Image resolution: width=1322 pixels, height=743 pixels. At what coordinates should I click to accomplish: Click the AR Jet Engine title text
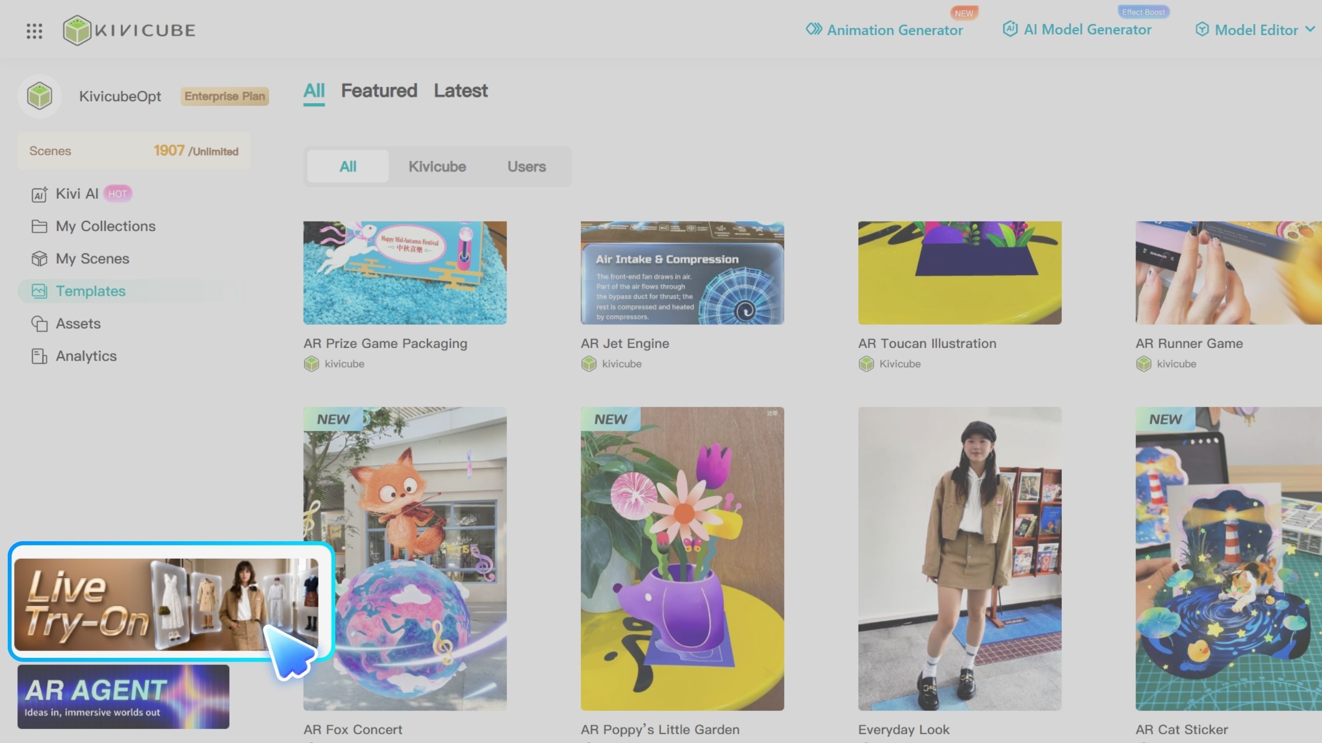625,344
